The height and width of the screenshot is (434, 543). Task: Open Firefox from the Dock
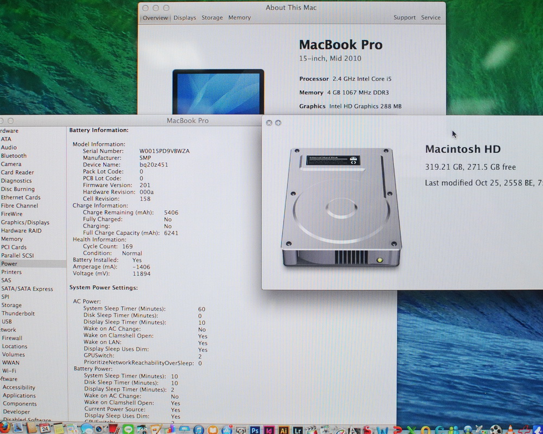4,428
